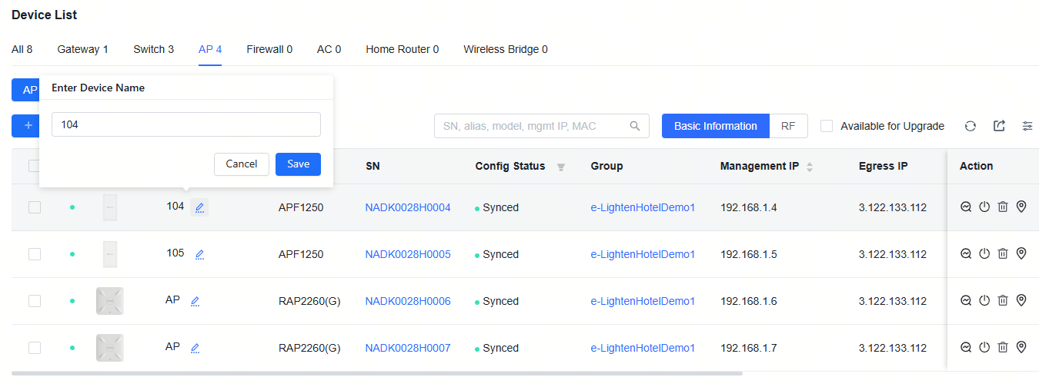Open diagnostics chart icon for 192.168.1.7
This screenshot has width=1039, height=387.
(x=966, y=347)
